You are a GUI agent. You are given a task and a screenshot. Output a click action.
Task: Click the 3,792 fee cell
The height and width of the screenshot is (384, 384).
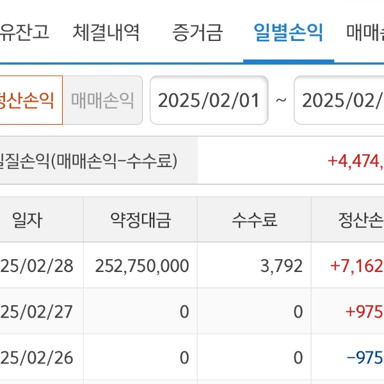(281, 266)
